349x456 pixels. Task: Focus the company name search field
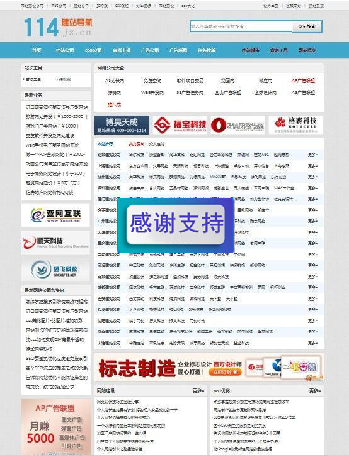point(241,27)
